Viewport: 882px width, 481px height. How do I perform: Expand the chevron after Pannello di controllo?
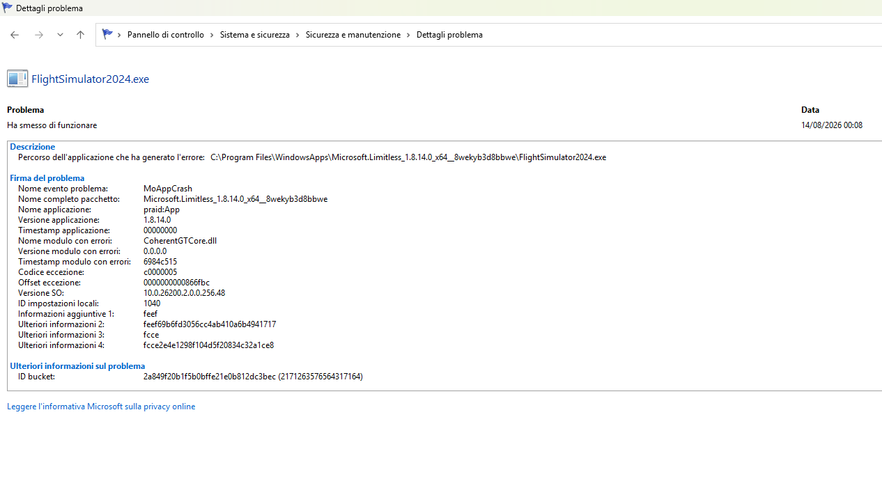pos(212,35)
